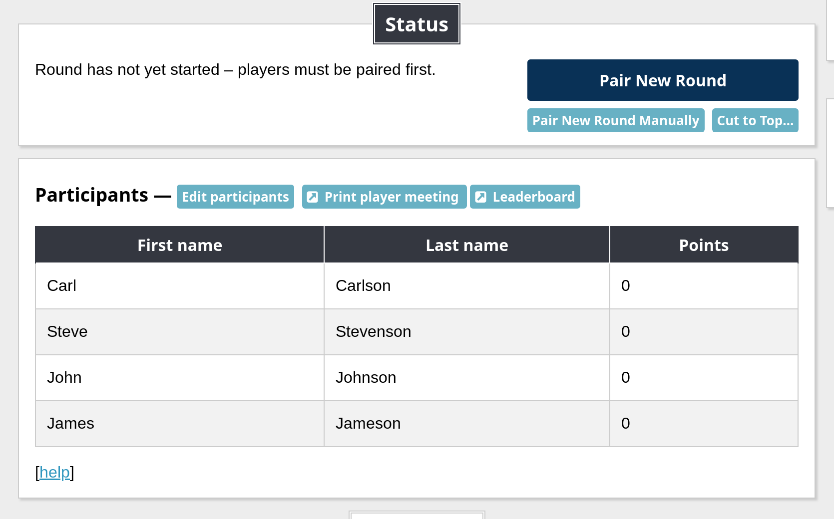Open Edit participants

click(235, 197)
